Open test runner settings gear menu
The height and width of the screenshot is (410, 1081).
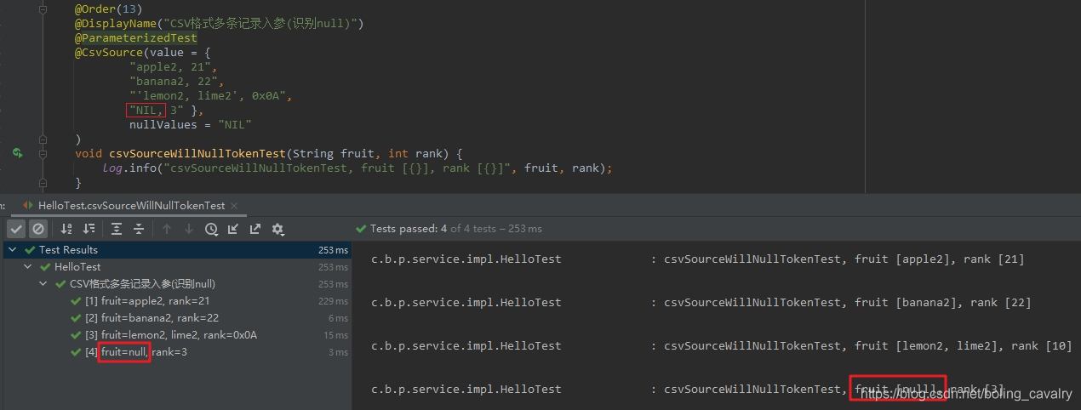(277, 229)
